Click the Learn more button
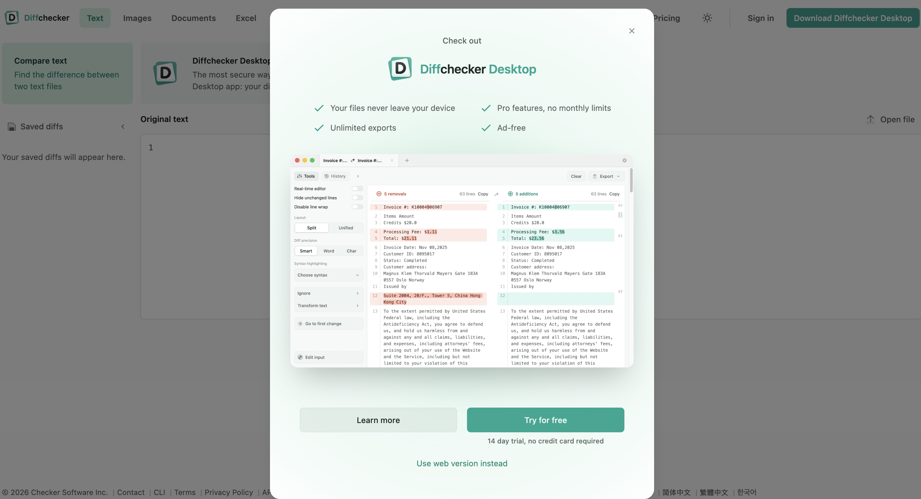Screen dimensions: 921x499 tap(378, 420)
